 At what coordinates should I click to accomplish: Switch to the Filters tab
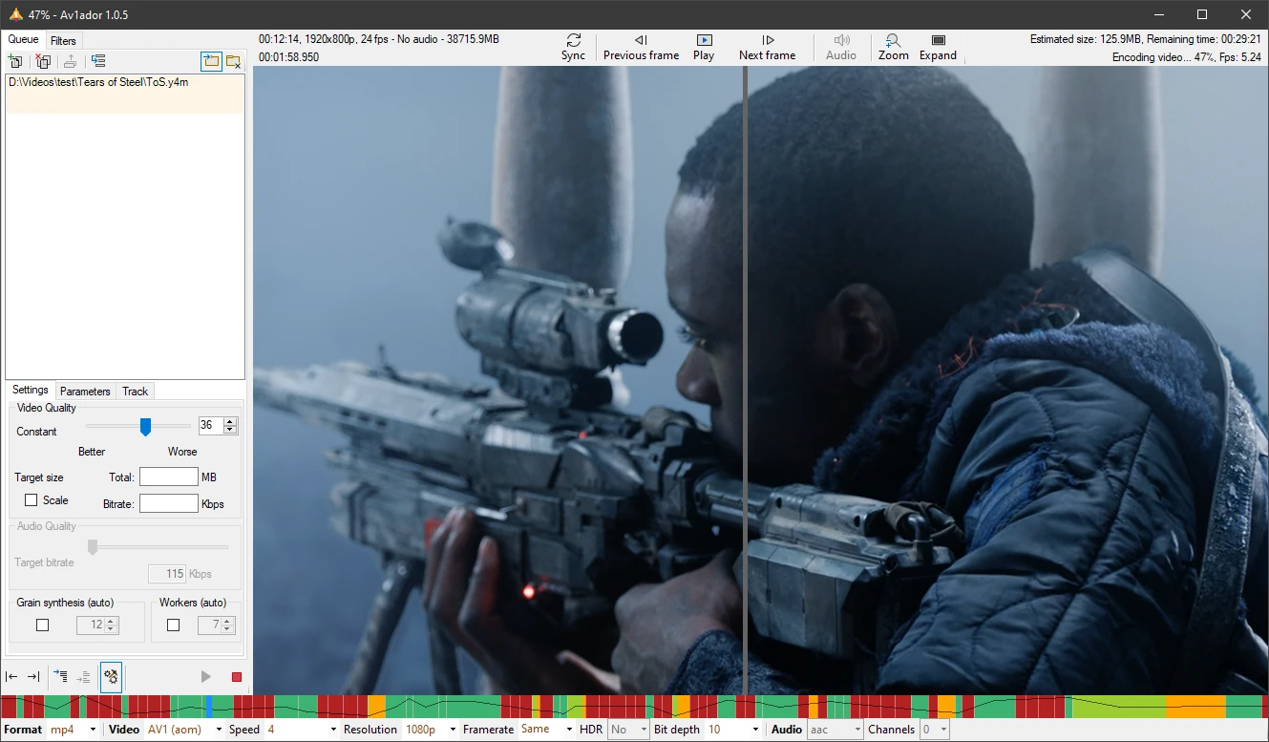tap(63, 41)
